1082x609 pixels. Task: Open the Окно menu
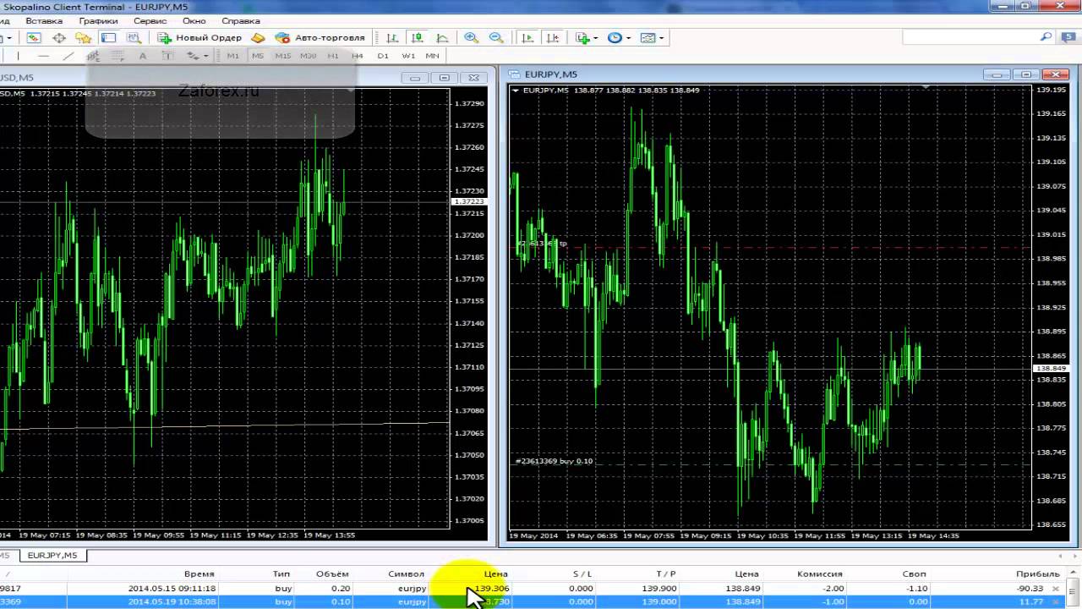coord(194,20)
